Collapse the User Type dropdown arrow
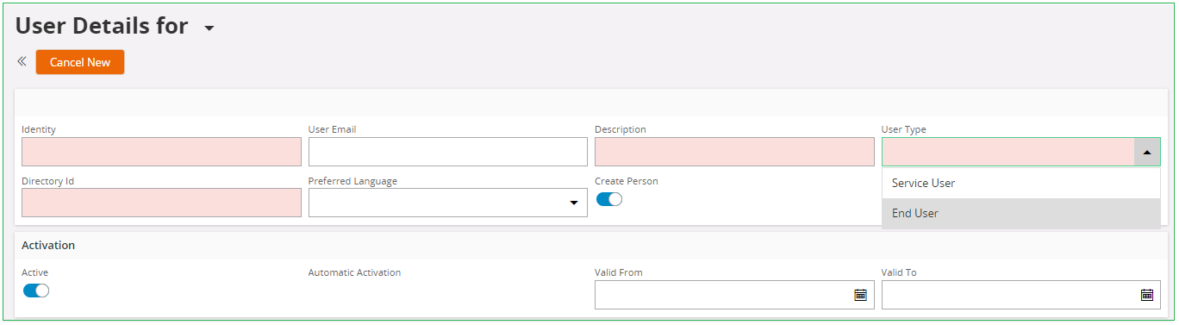The image size is (1179, 325). pos(1147,152)
